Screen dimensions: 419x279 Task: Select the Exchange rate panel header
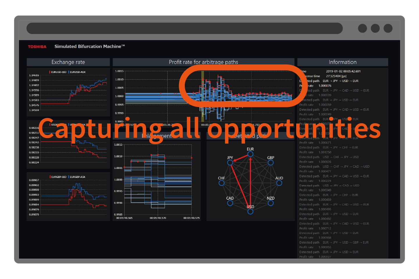click(68, 62)
